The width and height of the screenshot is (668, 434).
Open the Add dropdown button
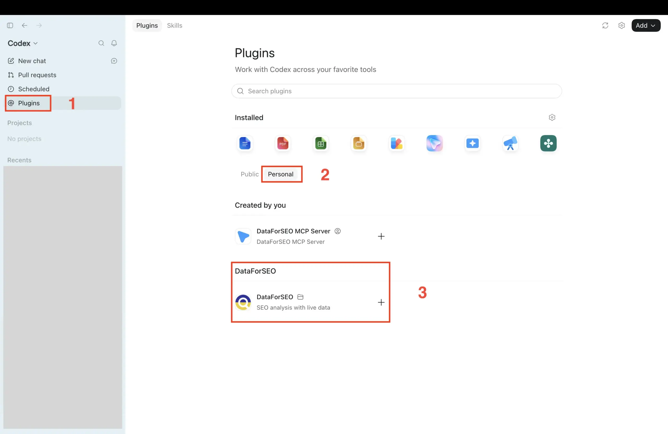646,26
